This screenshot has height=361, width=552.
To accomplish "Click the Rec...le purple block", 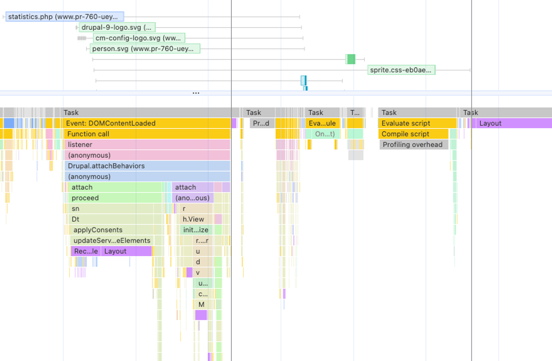I will click(86, 251).
